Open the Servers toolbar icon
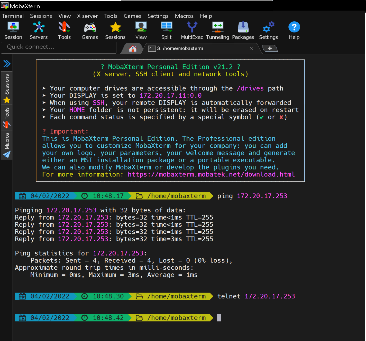The width and height of the screenshot is (366, 341). point(39,30)
